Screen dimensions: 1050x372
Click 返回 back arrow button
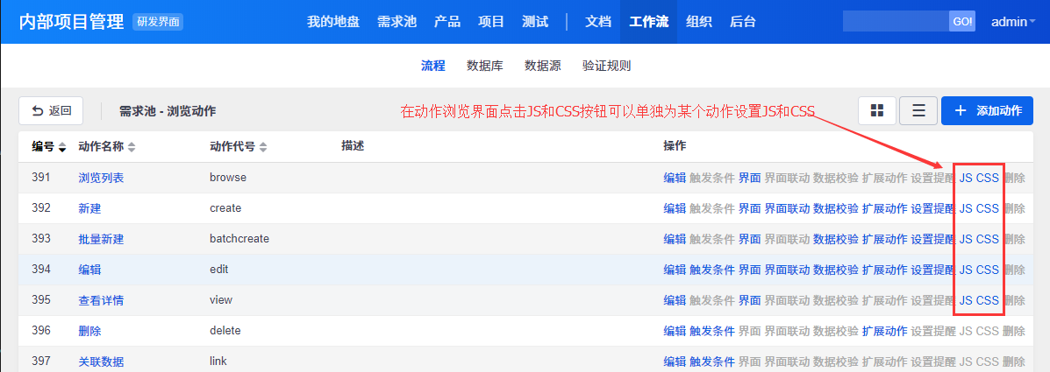click(51, 111)
